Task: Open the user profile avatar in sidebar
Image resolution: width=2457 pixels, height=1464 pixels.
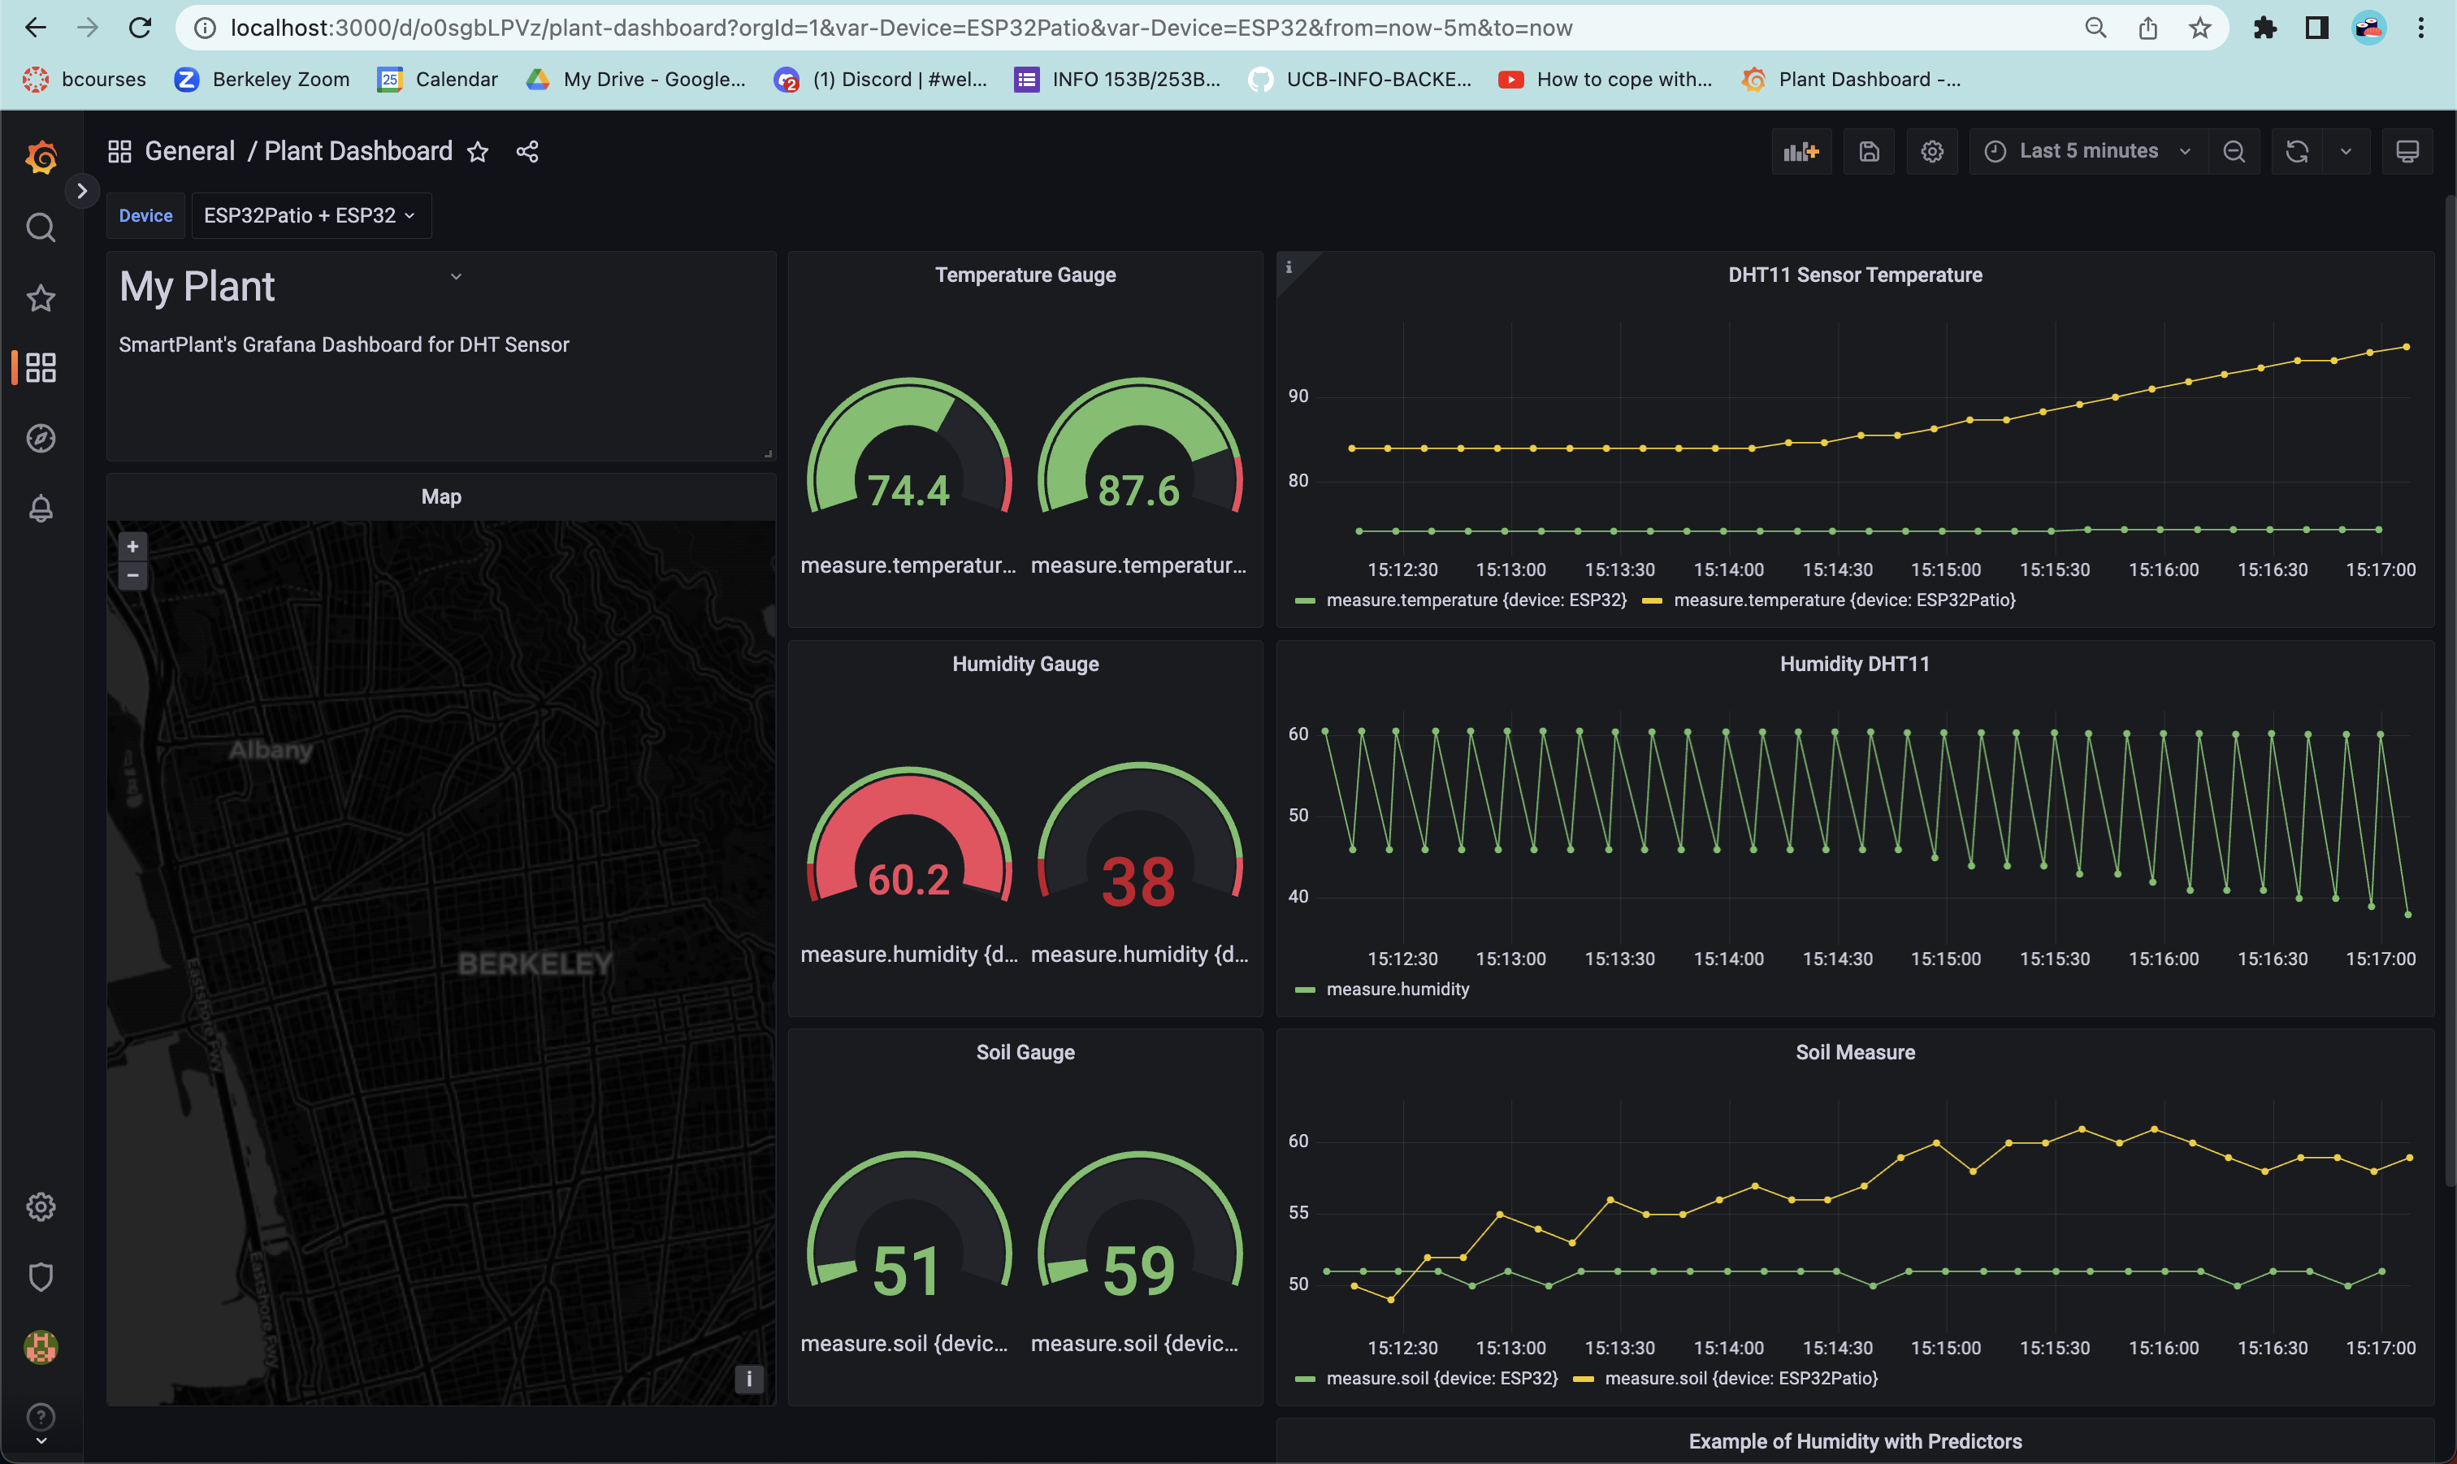Action: click(41, 1347)
